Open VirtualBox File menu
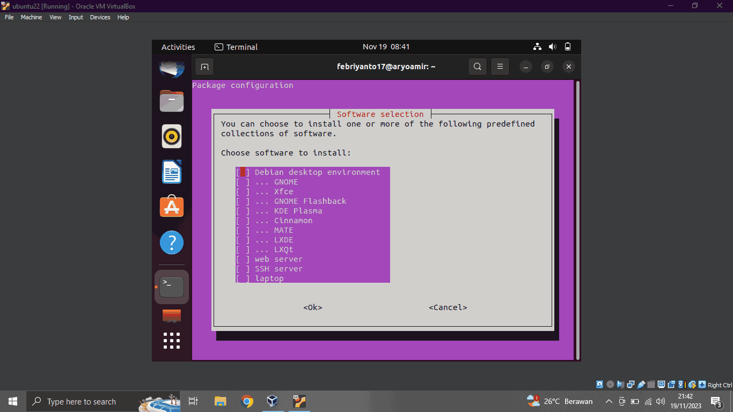The width and height of the screenshot is (733, 412). (9, 17)
